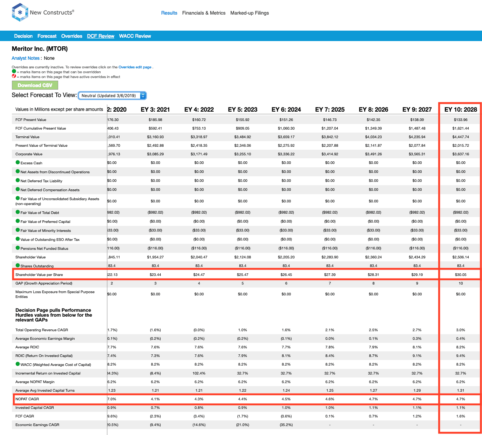The width and height of the screenshot is (482, 435).
Task: Click green dot beside Value of Outstanding ESO After Tax
Action: coord(18,239)
